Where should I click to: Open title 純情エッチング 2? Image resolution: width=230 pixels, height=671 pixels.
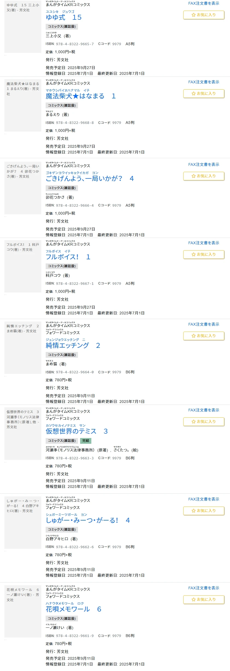click(73, 345)
